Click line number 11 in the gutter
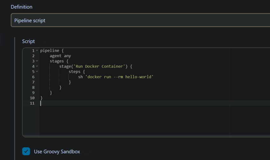The height and width of the screenshot is (160, 270). [32, 103]
